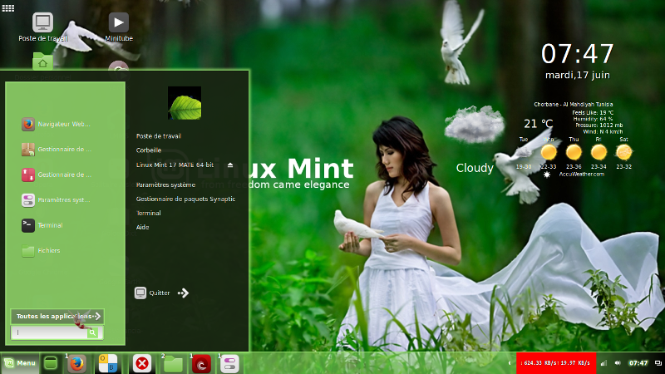Click the large 07:47 desktop clock
This screenshot has width=665, height=374.
[x=577, y=54]
